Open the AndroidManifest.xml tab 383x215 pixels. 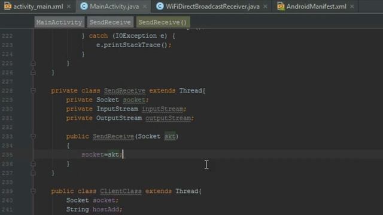316,7
